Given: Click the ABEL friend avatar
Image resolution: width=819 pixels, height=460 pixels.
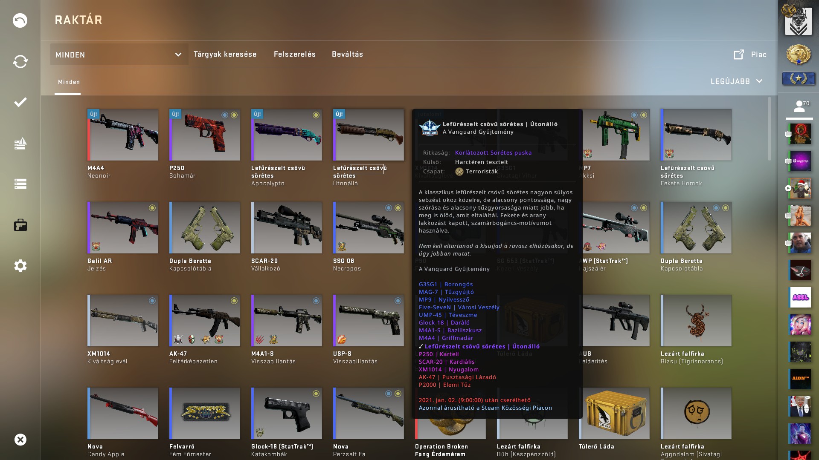Looking at the screenshot, I should click(800, 297).
